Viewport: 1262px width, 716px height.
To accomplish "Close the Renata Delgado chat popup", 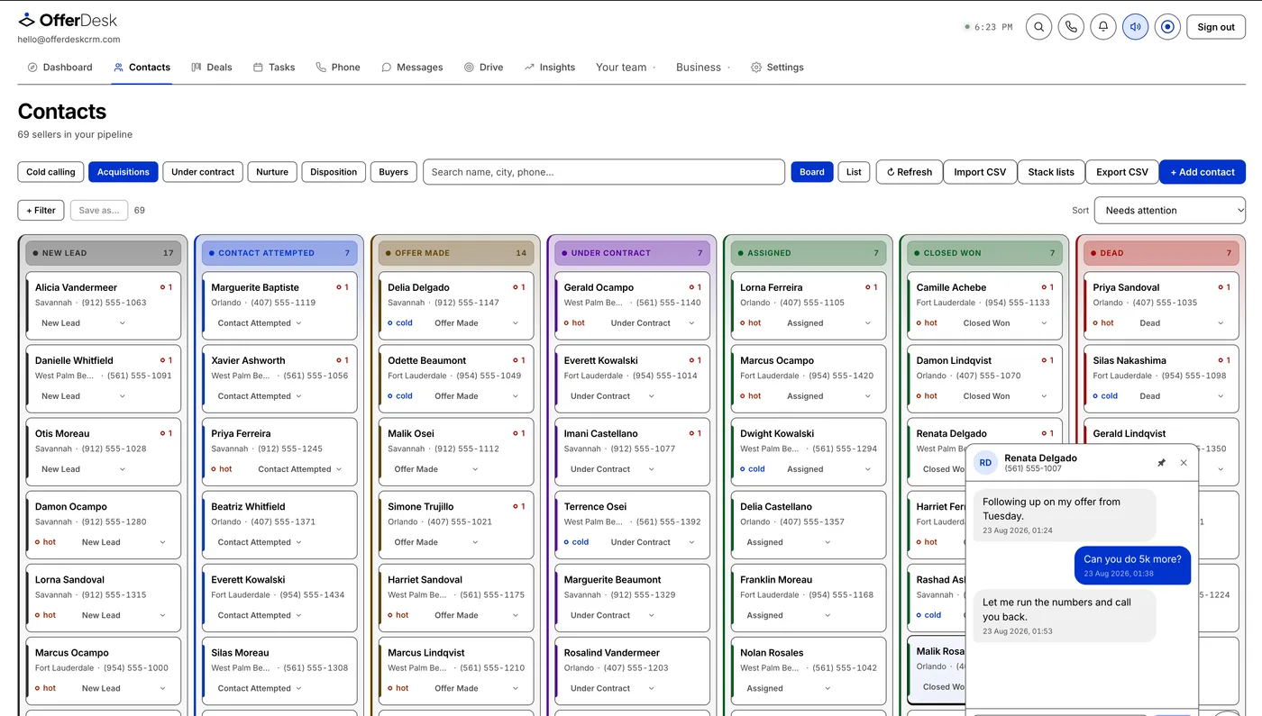I will click(x=1184, y=463).
